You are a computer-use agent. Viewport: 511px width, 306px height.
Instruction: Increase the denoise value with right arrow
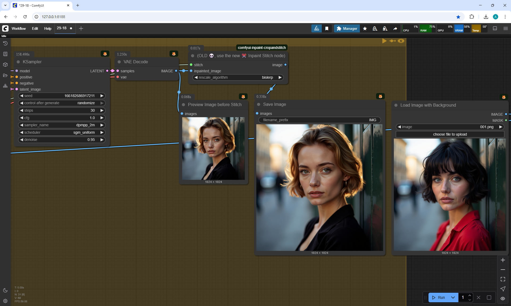point(102,140)
